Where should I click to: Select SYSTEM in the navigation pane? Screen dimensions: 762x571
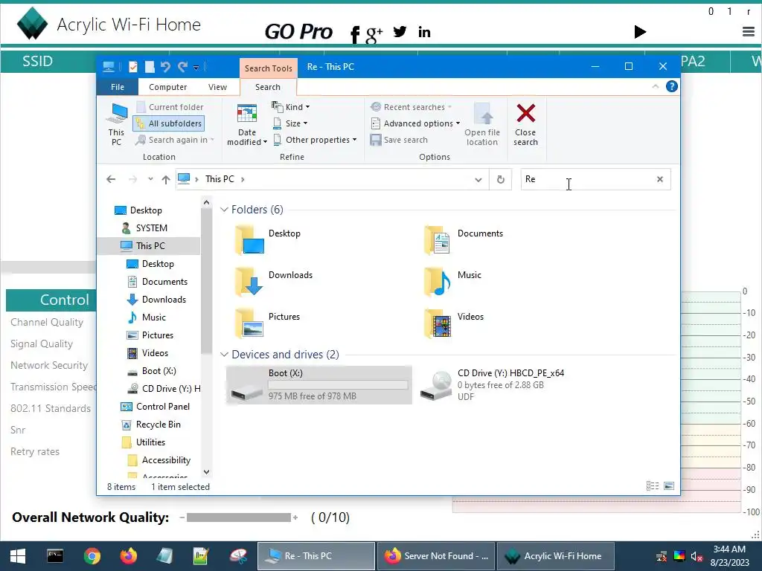151,228
